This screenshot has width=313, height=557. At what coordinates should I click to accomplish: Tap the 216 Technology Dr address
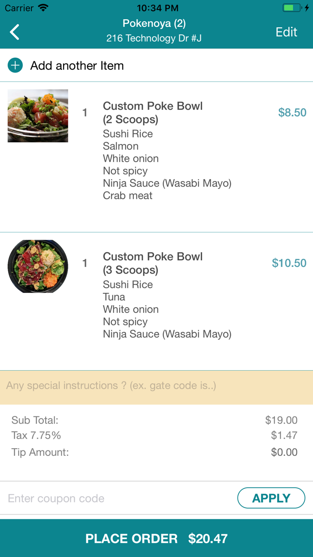(154, 39)
